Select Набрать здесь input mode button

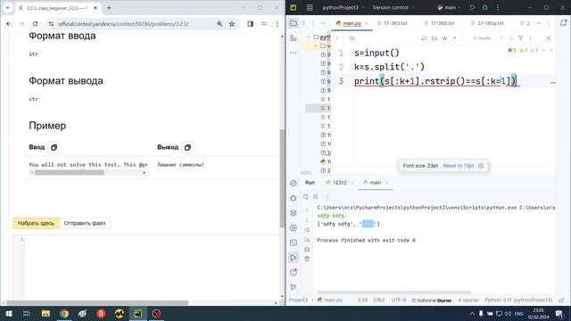[36, 223]
